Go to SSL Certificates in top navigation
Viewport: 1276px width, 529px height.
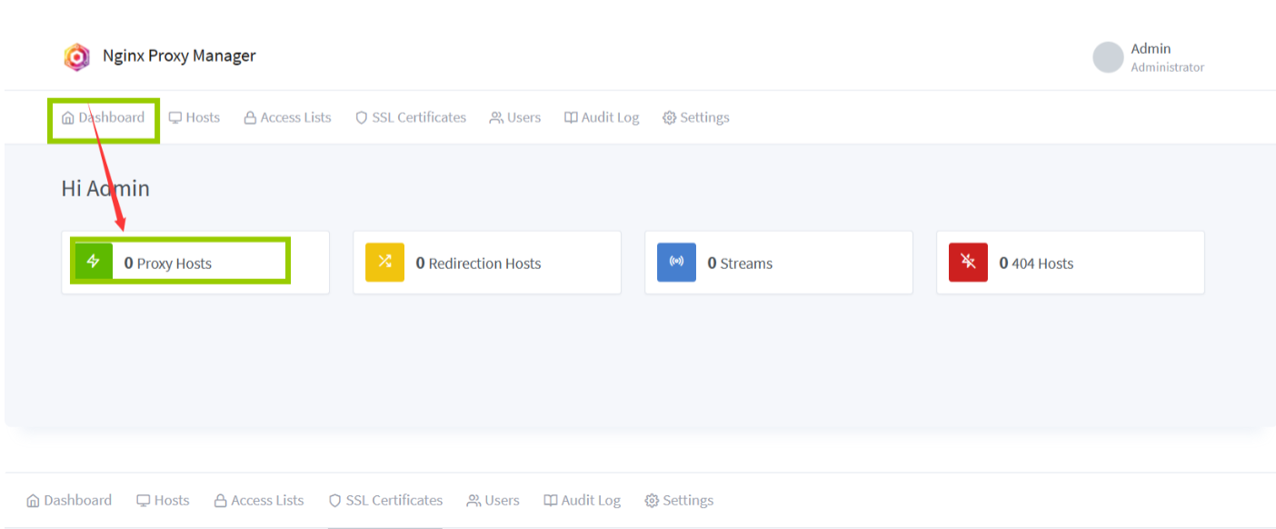point(411,117)
